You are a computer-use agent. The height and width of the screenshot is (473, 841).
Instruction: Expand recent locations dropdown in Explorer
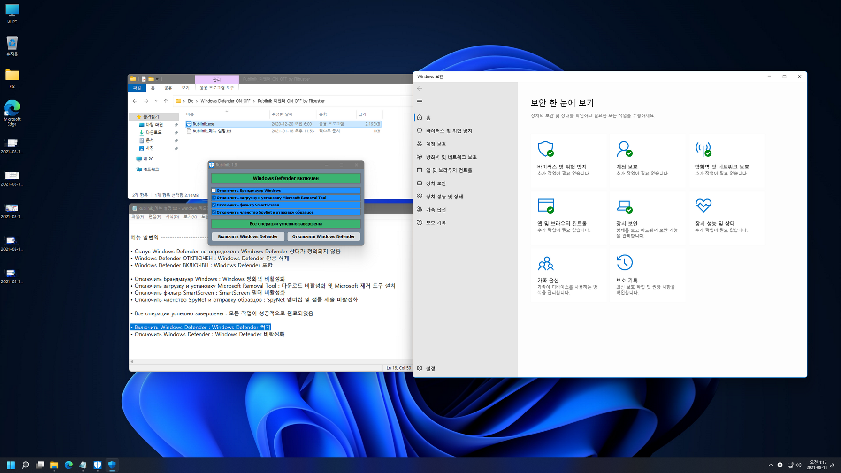(x=156, y=101)
